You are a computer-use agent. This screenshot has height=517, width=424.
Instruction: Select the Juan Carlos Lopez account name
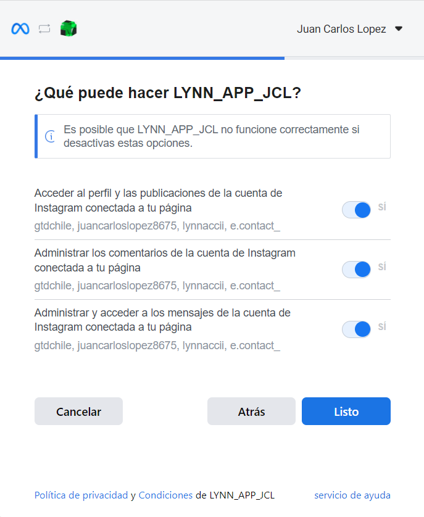point(341,29)
